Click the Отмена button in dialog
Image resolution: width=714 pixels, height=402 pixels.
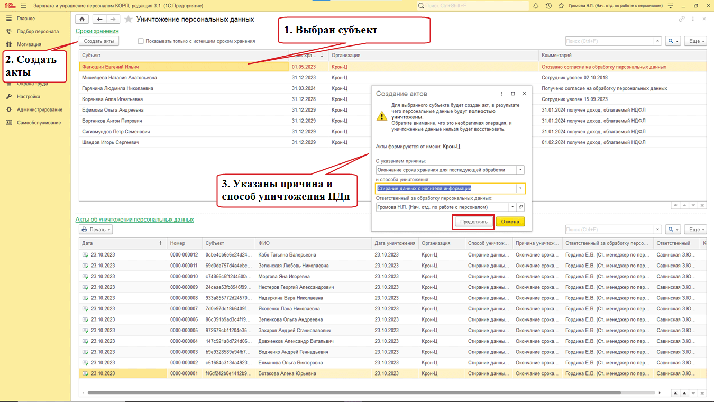tap(510, 222)
